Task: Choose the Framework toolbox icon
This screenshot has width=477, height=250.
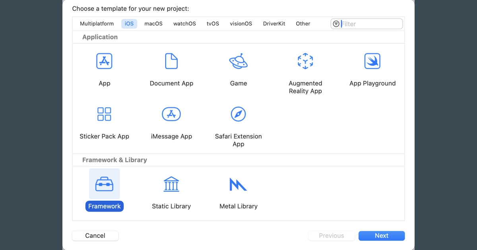Action: point(104,184)
